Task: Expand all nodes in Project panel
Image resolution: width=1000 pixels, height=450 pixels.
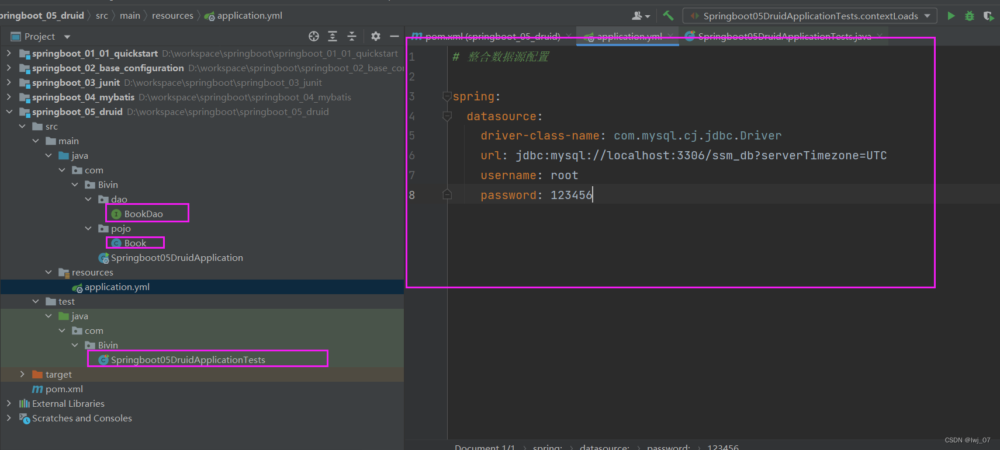Action: click(x=333, y=36)
